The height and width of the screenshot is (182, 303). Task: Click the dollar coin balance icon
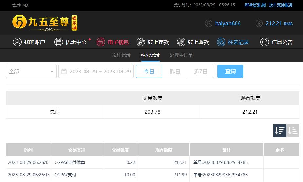(259, 23)
